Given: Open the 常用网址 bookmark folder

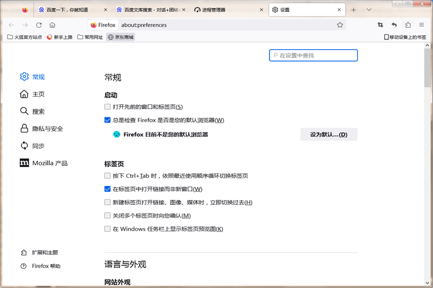Looking at the screenshot, I should pos(90,37).
